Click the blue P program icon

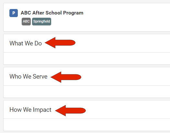[14, 13]
